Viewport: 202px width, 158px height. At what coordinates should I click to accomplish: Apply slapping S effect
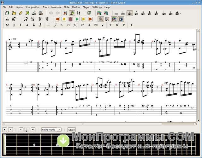click(117, 25)
